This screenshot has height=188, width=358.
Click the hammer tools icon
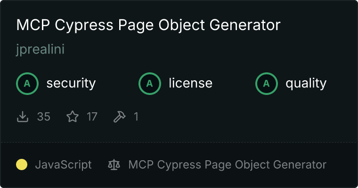[119, 117]
